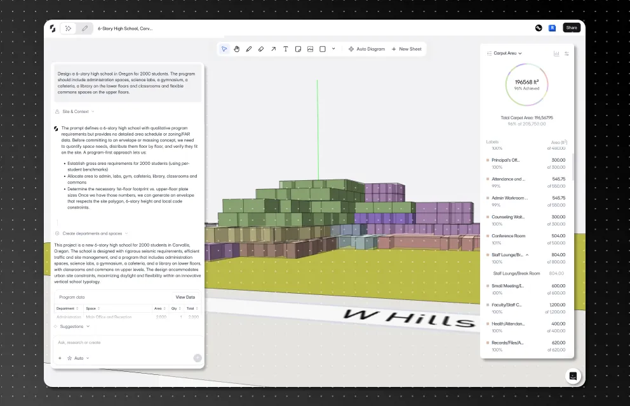Pick the arrow connector tool
Viewport: 630px width, 406px height.
click(273, 49)
